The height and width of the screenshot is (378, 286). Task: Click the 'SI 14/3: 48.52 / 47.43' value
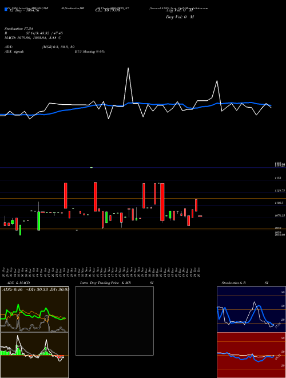click(44, 33)
